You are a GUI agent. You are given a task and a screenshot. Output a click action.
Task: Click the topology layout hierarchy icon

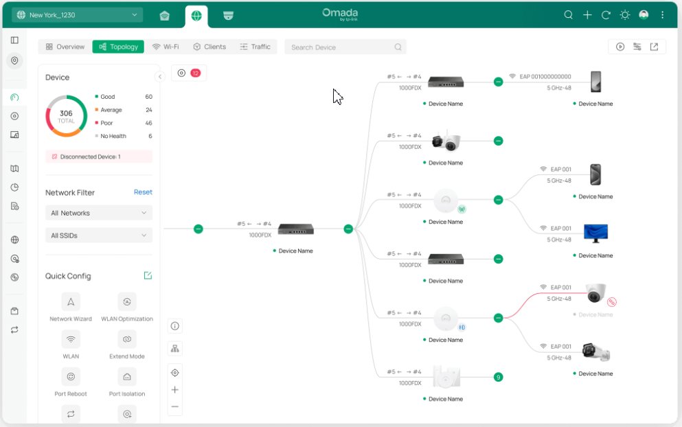pos(175,349)
